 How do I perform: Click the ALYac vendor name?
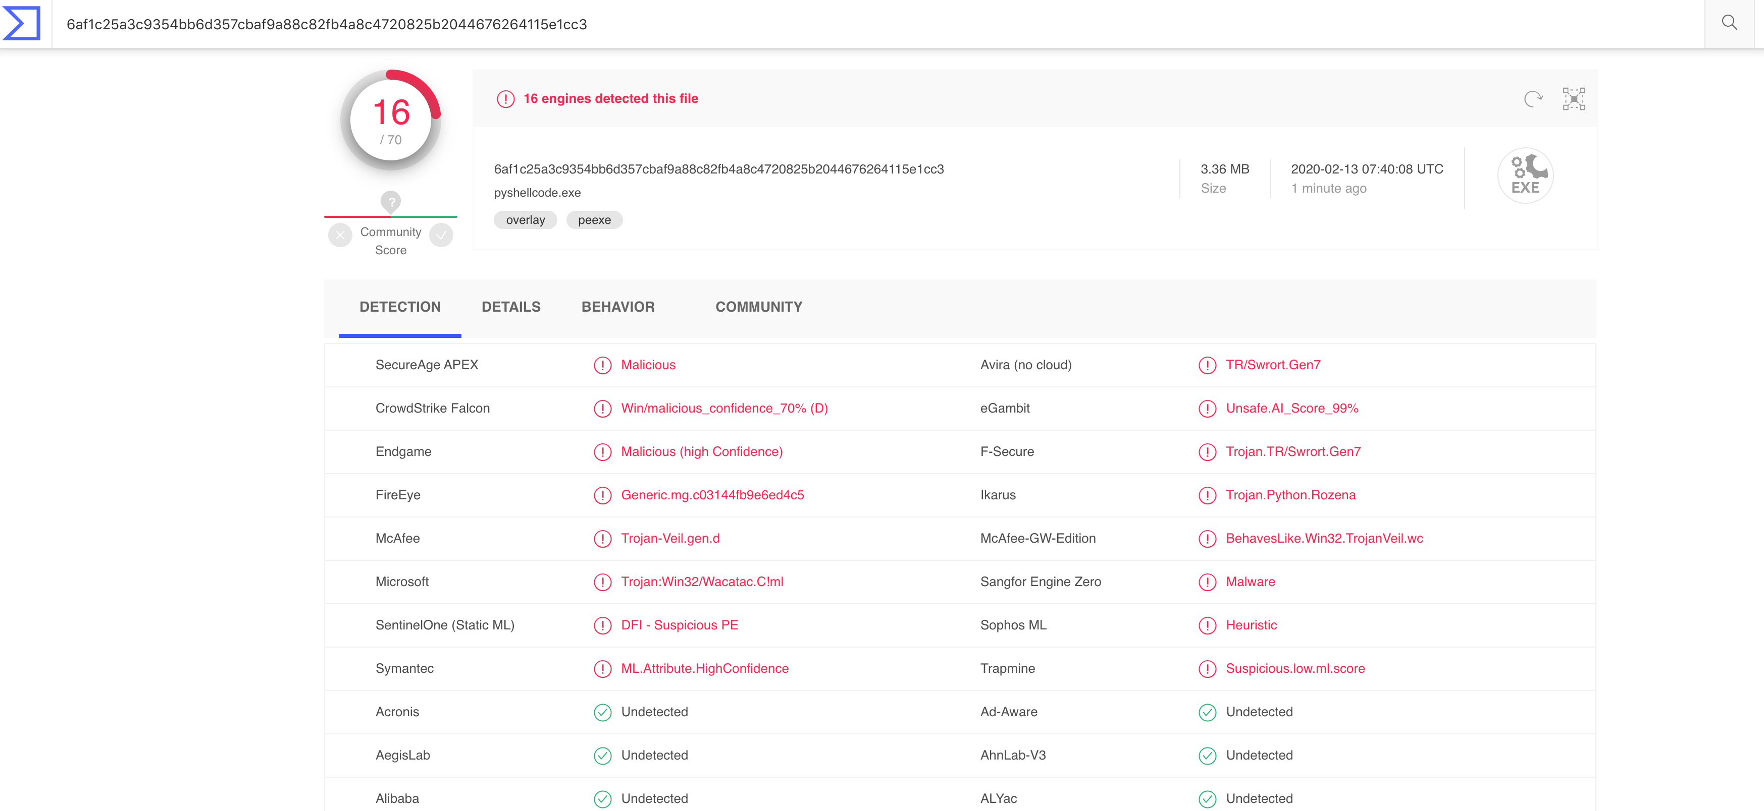pos(999,799)
